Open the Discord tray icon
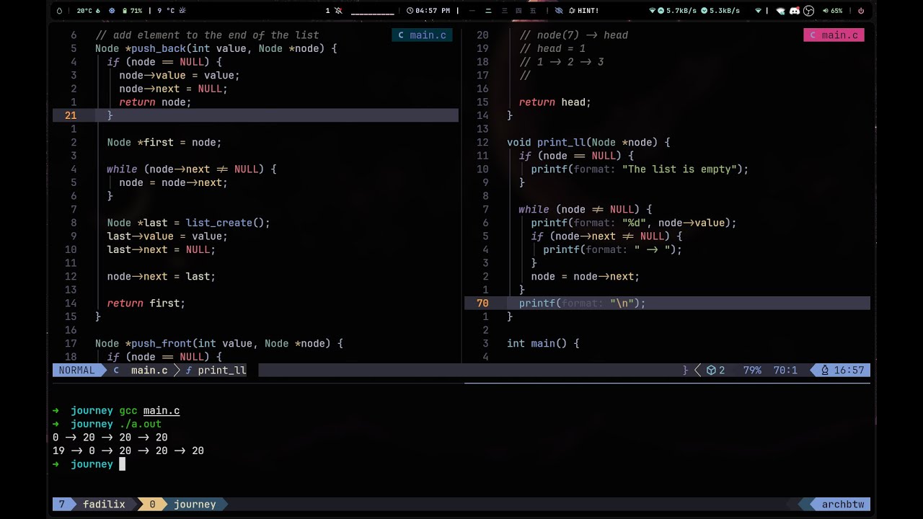The image size is (923, 519). tap(795, 11)
